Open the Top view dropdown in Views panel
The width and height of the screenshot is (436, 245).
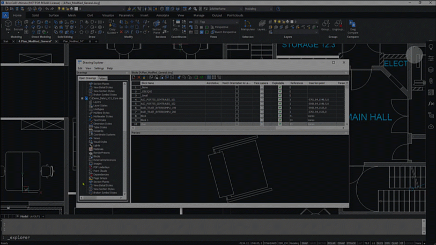pyautogui.click(x=216, y=22)
